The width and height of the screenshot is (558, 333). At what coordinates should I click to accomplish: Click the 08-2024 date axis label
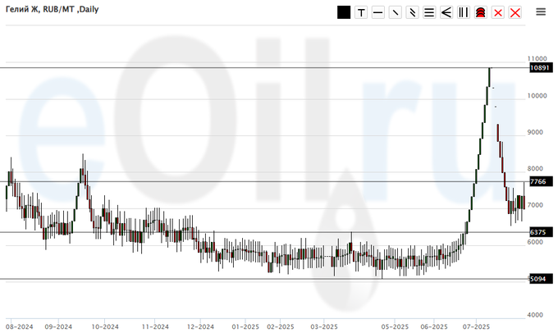click(18, 325)
